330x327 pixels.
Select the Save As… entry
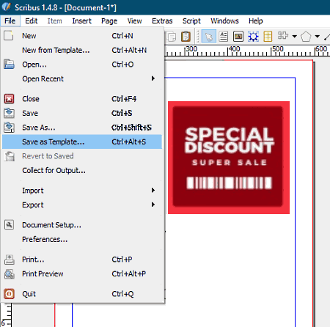[x=82, y=128]
